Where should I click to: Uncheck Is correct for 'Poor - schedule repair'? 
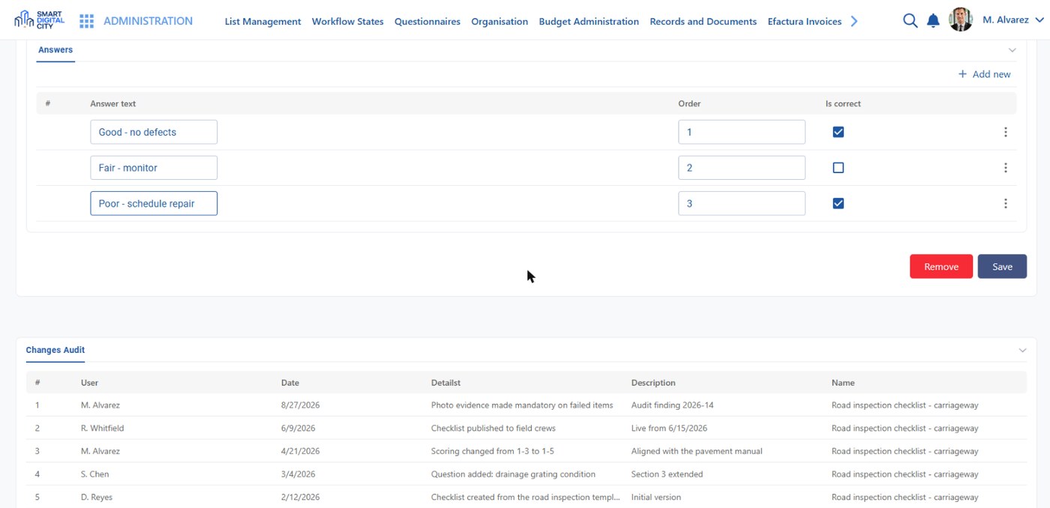pyautogui.click(x=838, y=204)
